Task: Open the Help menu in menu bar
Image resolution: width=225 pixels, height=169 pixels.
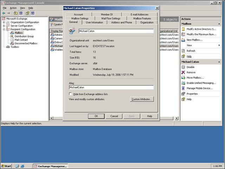Action: 31,8
